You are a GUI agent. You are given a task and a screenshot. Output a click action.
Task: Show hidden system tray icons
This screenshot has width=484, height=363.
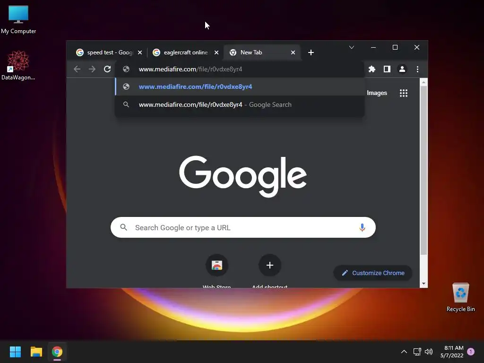pyautogui.click(x=404, y=352)
